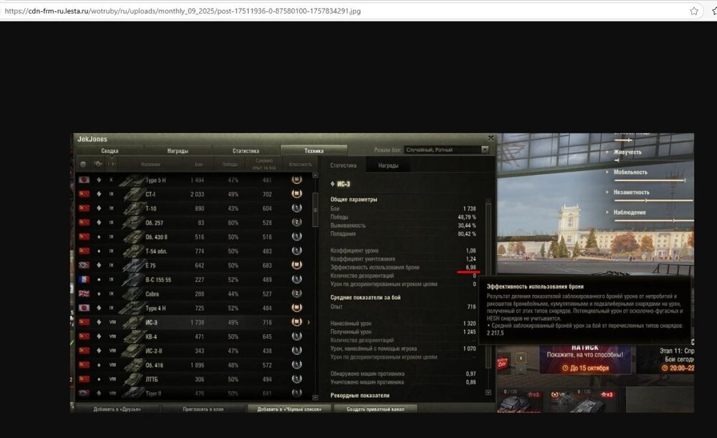Click the mastery badge in E 75 row
This screenshot has width=717, height=438.
click(x=297, y=265)
